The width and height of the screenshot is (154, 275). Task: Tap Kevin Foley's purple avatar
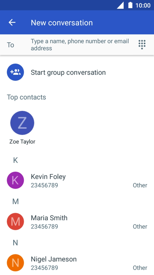(x=15, y=180)
